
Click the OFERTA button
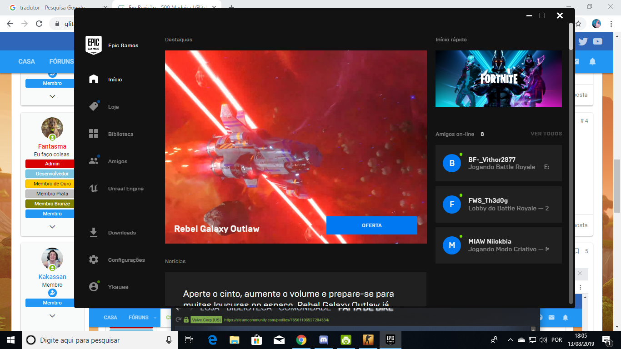pyautogui.click(x=371, y=225)
